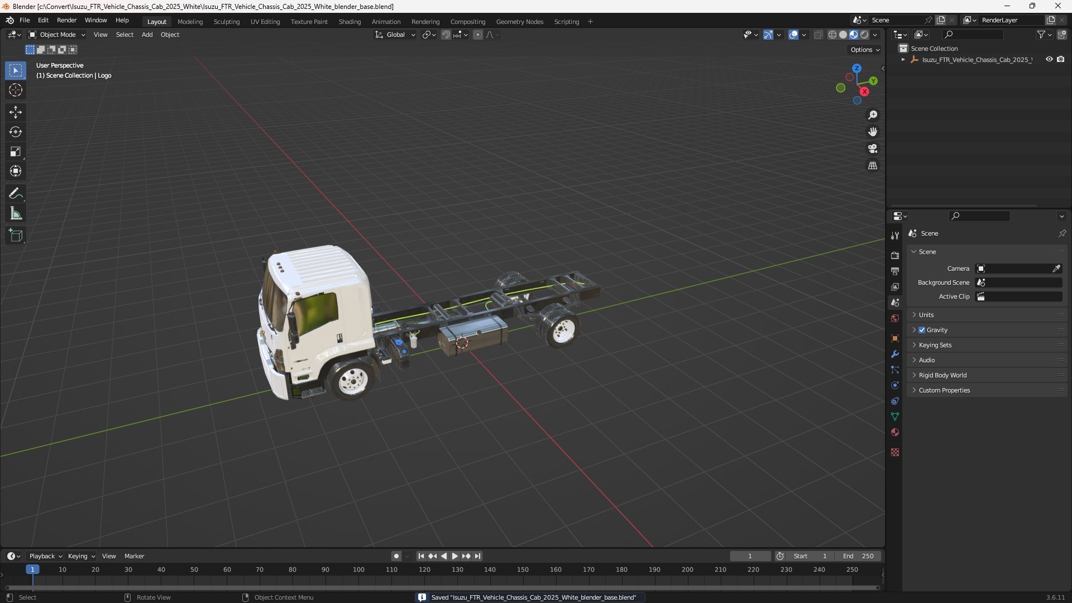Toggle X-ray mode
Viewport: 1072px width, 603px height.
pyautogui.click(x=819, y=35)
